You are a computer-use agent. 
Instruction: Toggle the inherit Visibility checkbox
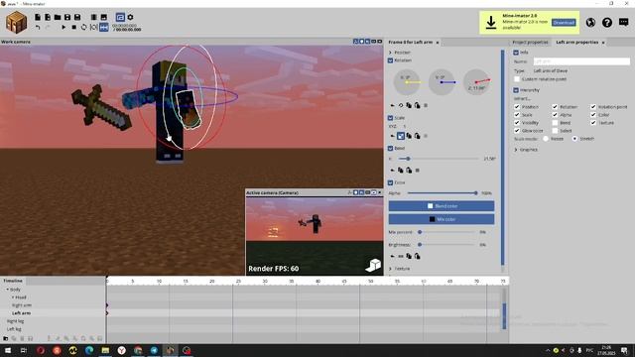pos(517,123)
